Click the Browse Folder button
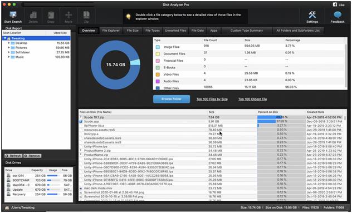The image size is (352, 213). coord(172,99)
